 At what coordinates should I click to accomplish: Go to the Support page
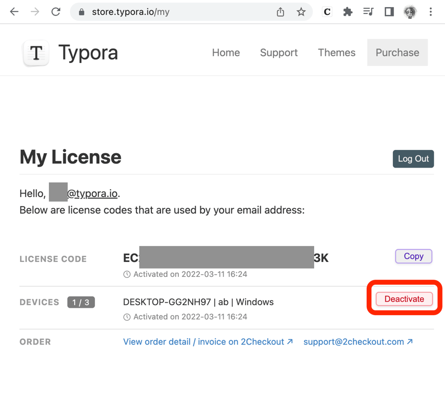pos(279,53)
